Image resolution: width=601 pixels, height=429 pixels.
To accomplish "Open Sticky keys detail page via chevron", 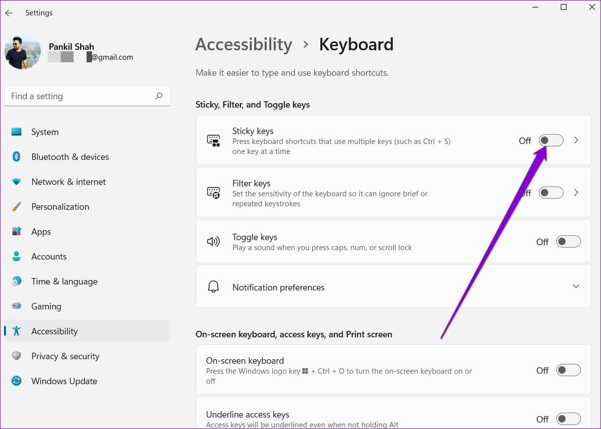I will [576, 140].
